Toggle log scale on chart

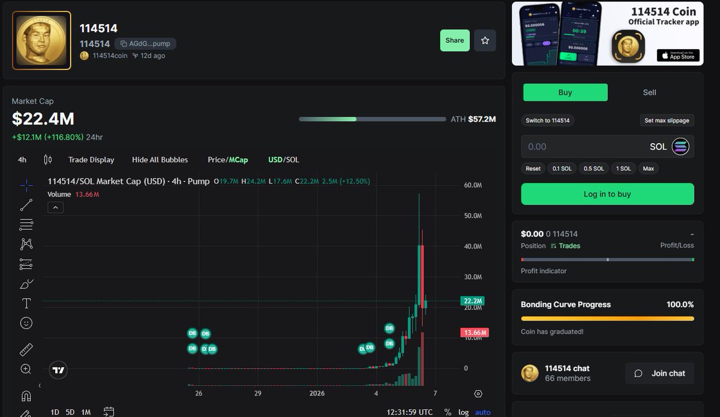pos(463,412)
